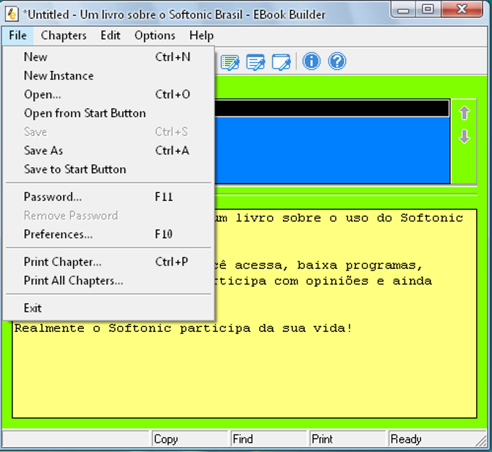Minimize the EBook Builder window
This screenshot has width=492, height=452.
(x=404, y=9)
